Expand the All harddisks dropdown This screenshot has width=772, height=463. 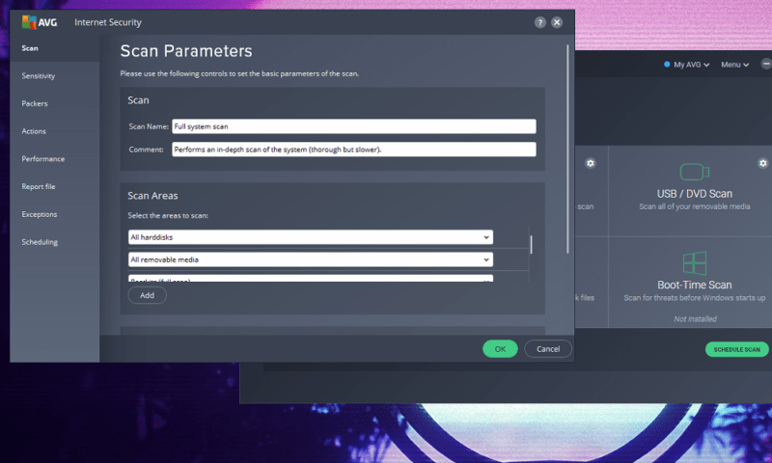(x=310, y=237)
